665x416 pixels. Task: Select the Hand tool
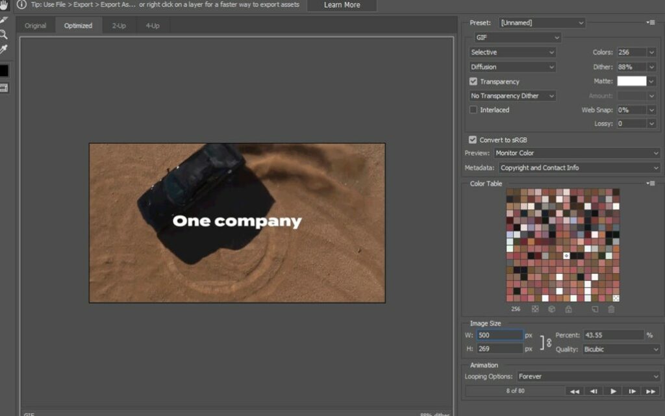click(x=4, y=5)
